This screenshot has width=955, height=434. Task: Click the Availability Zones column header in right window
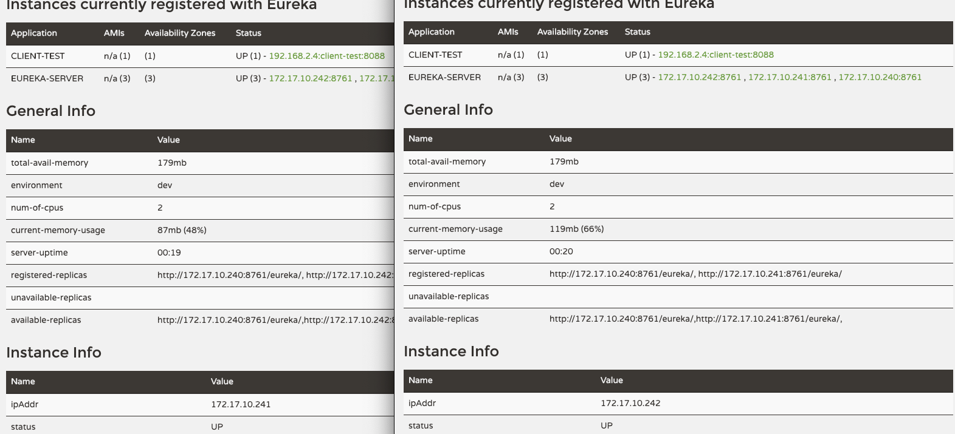[573, 32]
